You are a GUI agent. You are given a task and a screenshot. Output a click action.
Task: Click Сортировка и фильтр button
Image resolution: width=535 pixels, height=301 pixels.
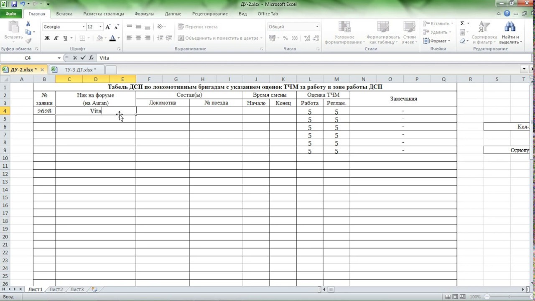tap(484, 33)
